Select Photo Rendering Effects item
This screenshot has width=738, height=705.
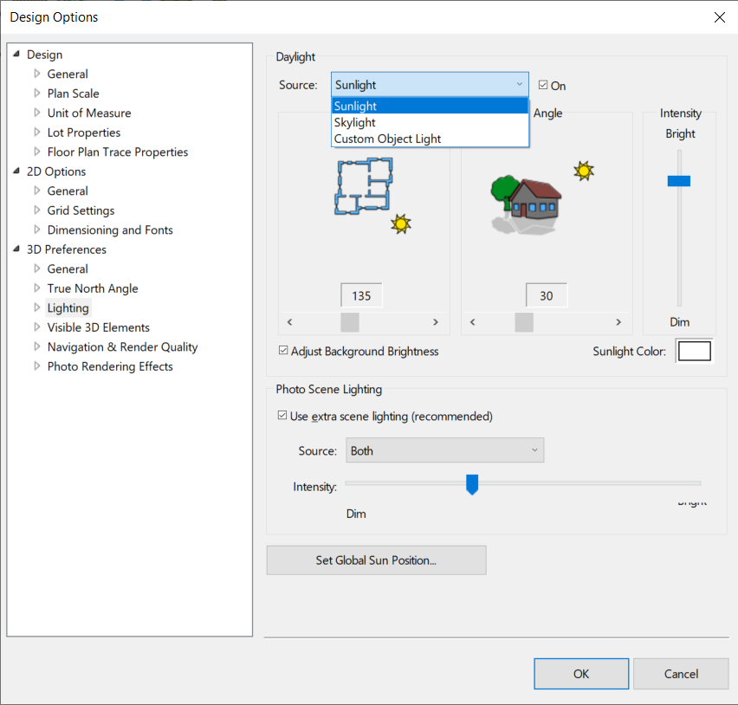coord(110,366)
